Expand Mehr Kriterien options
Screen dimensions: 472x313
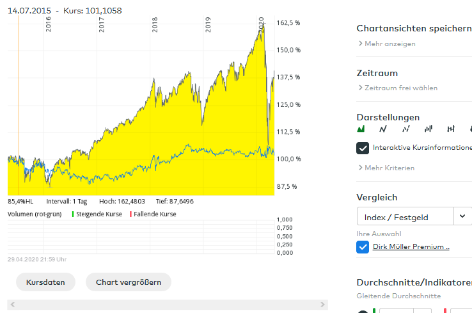(389, 168)
